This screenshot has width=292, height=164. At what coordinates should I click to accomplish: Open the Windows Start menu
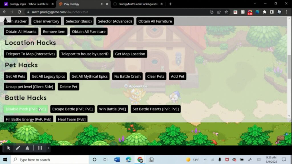click(5, 159)
